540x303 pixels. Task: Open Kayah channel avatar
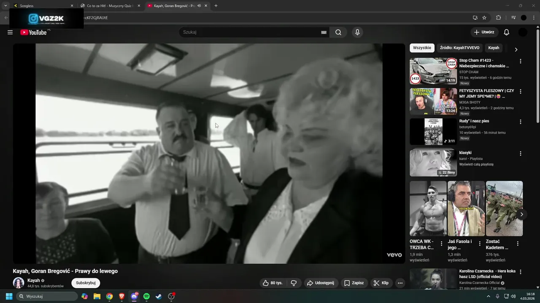point(19,283)
